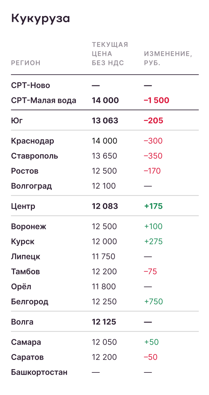Screen dimensions: 209x395
Task: Click the СРТ-Малая вода region name
Action: coord(44,101)
